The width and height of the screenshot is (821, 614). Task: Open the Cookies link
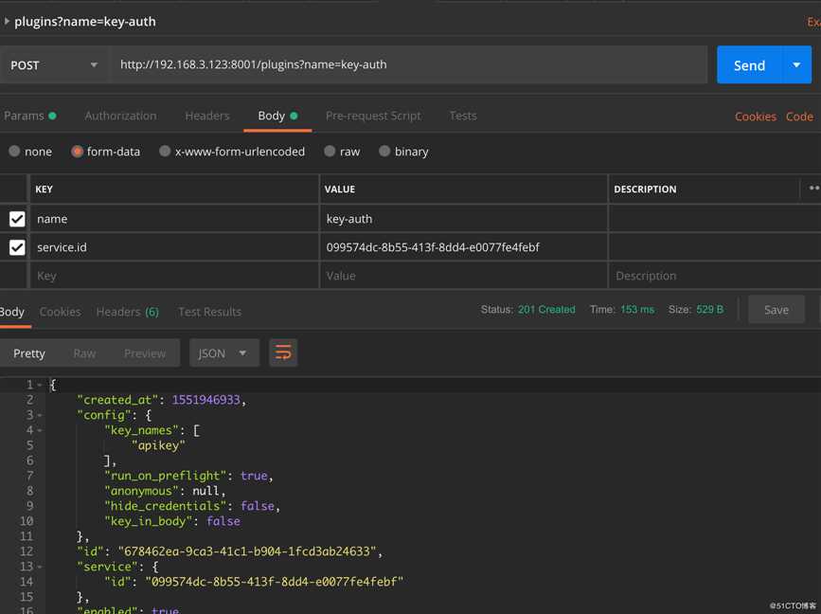[755, 117]
